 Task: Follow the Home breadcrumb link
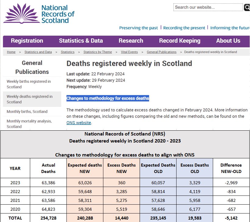point(11,52)
